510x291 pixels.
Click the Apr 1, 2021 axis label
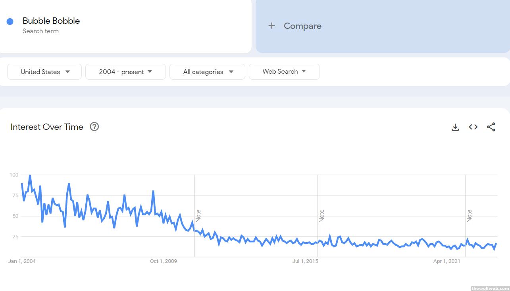pyautogui.click(x=447, y=261)
